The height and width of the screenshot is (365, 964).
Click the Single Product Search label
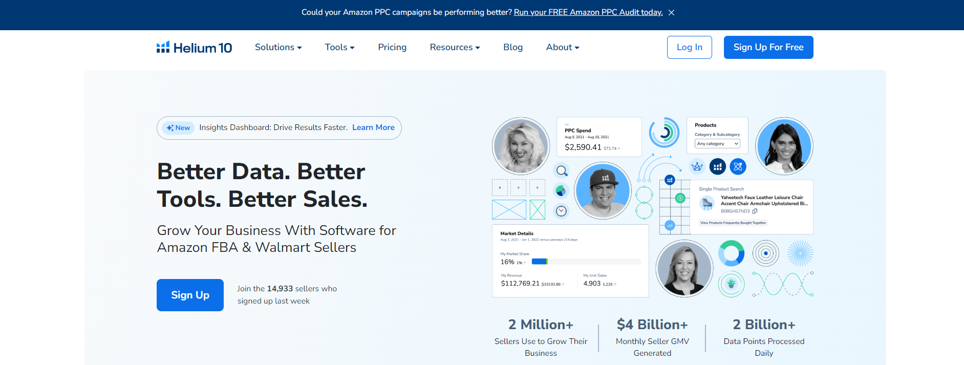pos(721,189)
